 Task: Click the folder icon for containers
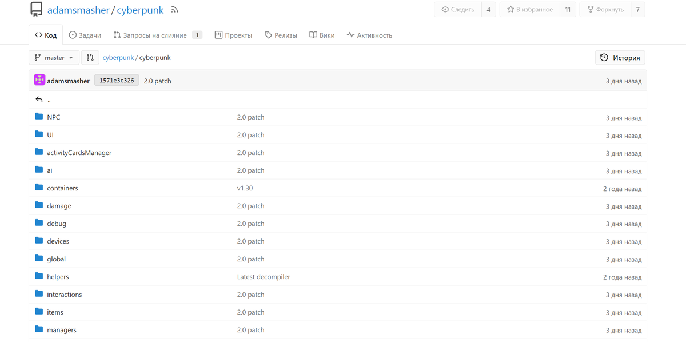click(x=39, y=188)
